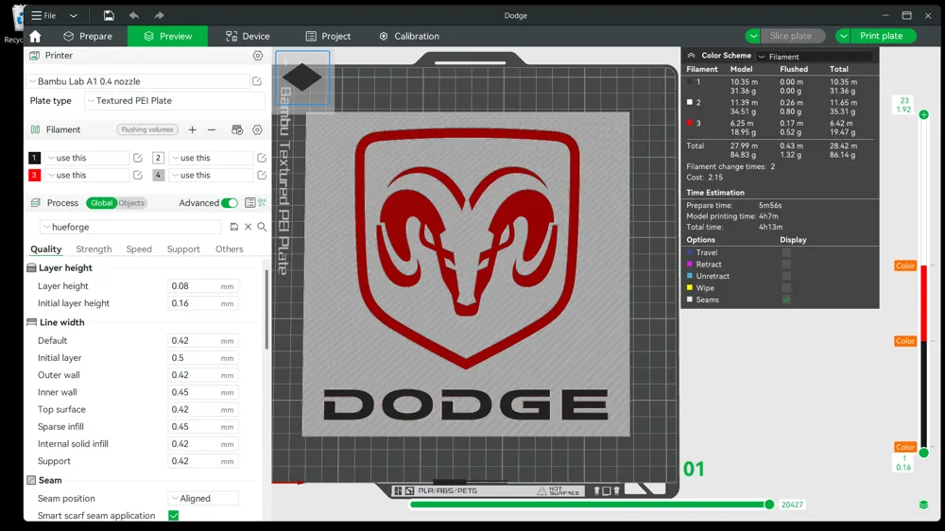Screen dimensions: 945x531
Task: Open the Others settings tab
Action: point(230,248)
